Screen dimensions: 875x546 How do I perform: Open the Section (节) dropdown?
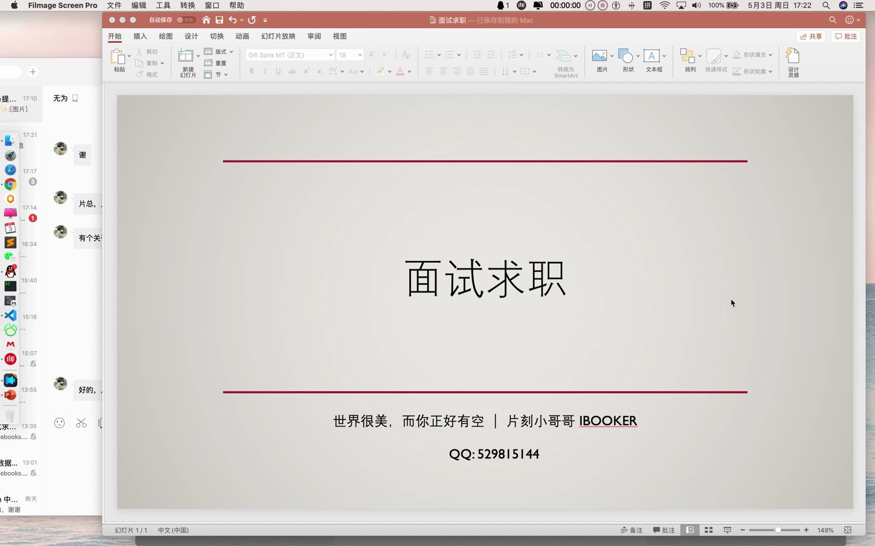pos(216,74)
